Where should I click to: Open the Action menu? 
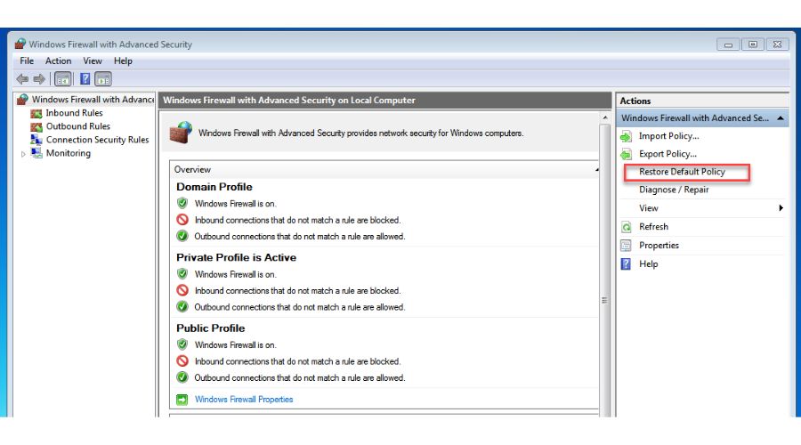pos(58,61)
